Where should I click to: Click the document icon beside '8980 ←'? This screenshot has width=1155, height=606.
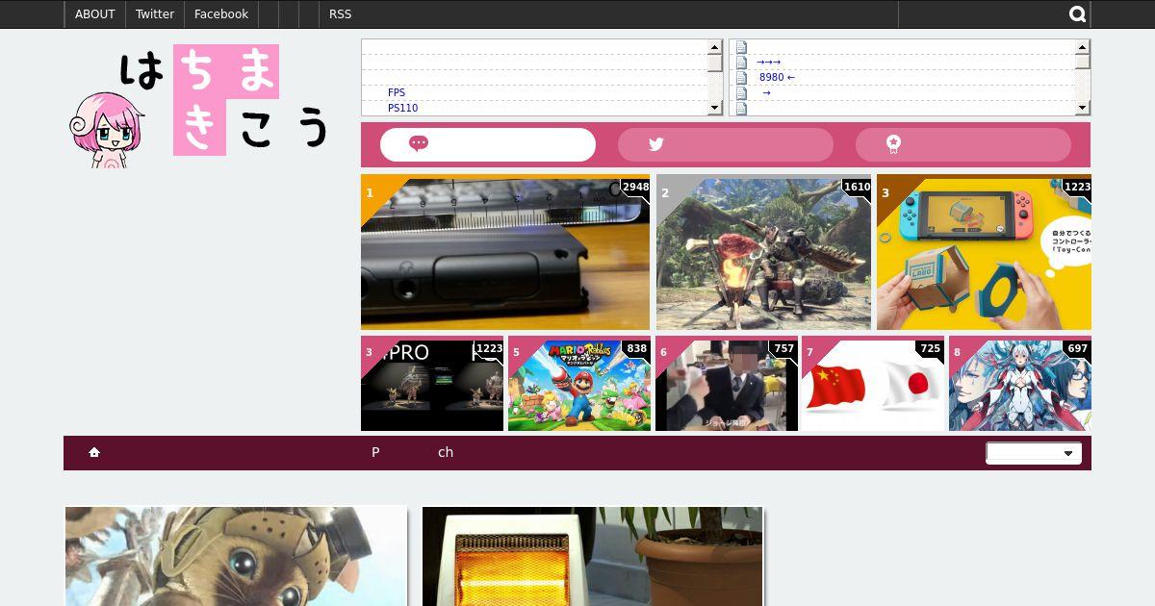[x=741, y=77]
